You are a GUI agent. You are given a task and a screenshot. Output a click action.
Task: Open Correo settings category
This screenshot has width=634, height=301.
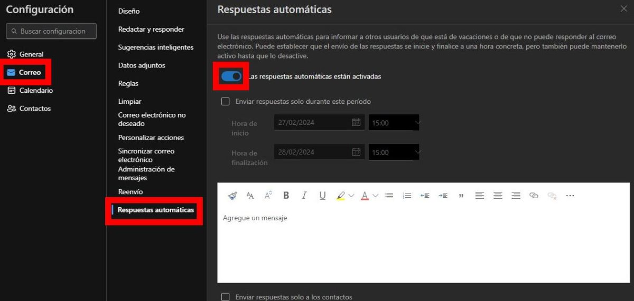point(24,72)
